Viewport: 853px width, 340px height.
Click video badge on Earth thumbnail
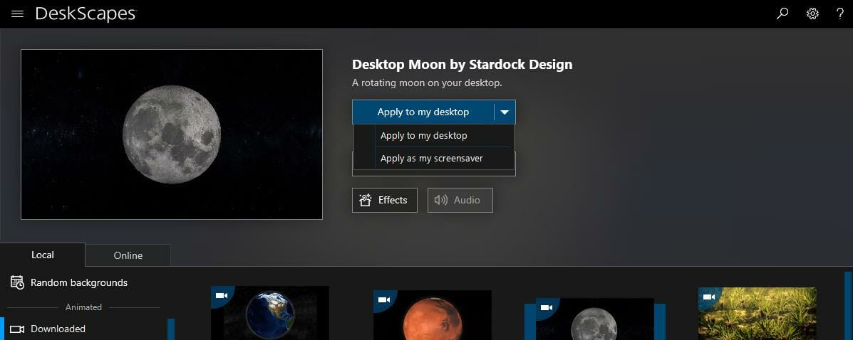pyautogui.click(x=221, y=295)
